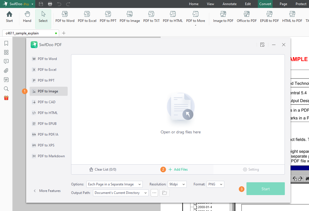Open the Start home tool
The width and height of the screenshot is (309, 211).
(9, 17)
